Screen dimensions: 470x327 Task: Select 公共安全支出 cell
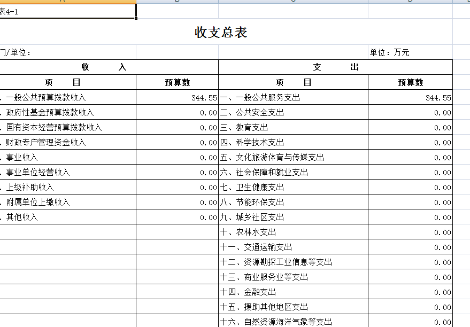[x=294, y=112]
